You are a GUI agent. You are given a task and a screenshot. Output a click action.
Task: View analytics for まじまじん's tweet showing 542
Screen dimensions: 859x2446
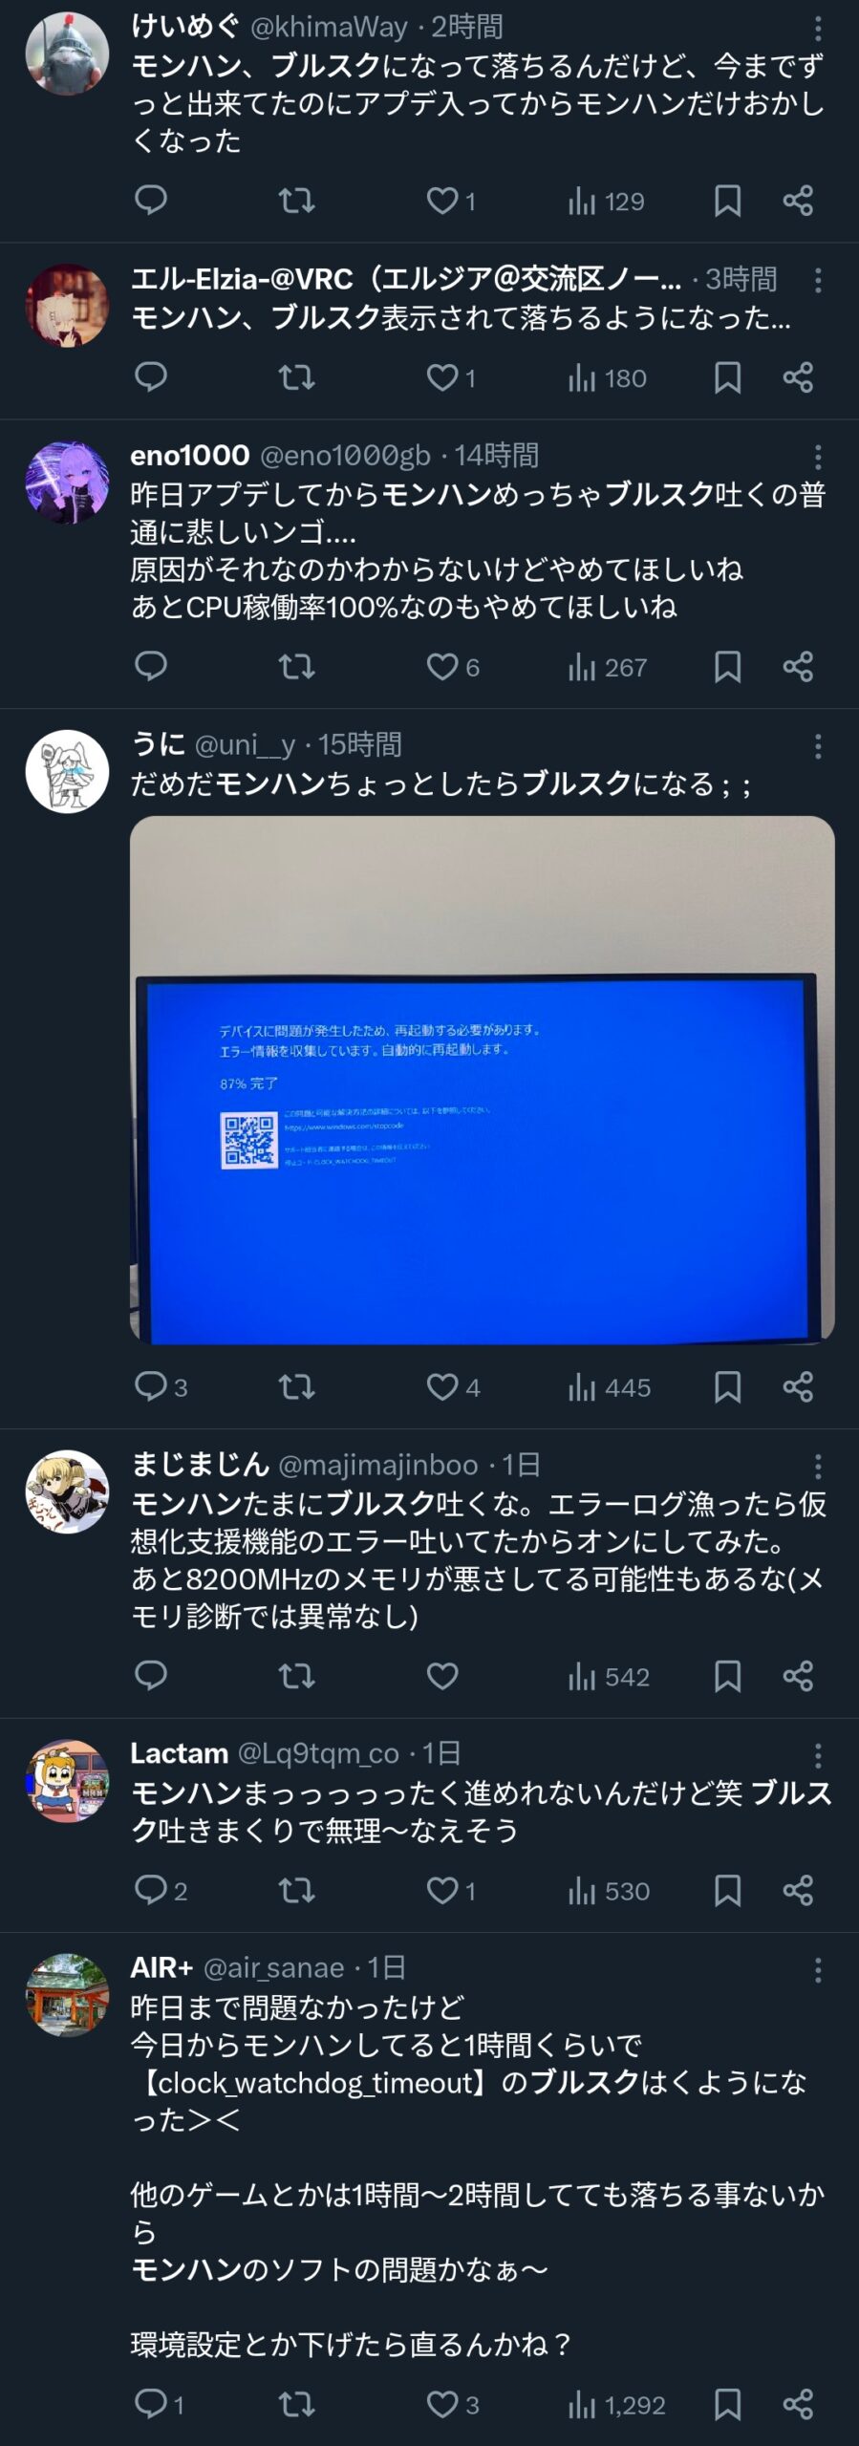[x=609, y=1676]
